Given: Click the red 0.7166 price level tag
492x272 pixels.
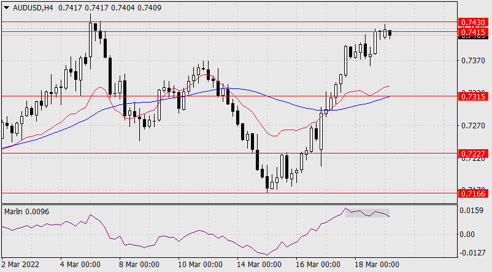Looking at the screenshot, I should point(472,193).
